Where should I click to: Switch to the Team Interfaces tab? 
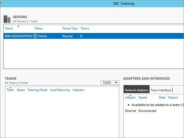(x=161, y=90)
